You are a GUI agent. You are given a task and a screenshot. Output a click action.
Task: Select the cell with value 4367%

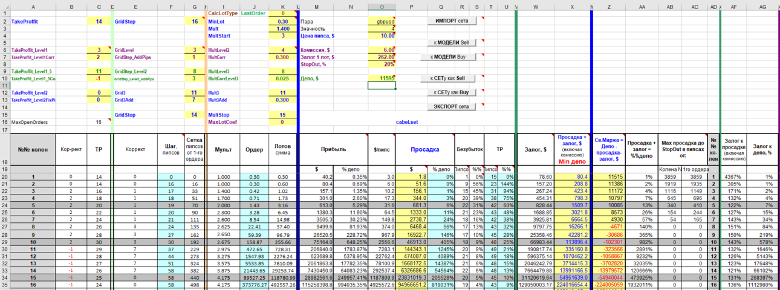click(735, 176)
